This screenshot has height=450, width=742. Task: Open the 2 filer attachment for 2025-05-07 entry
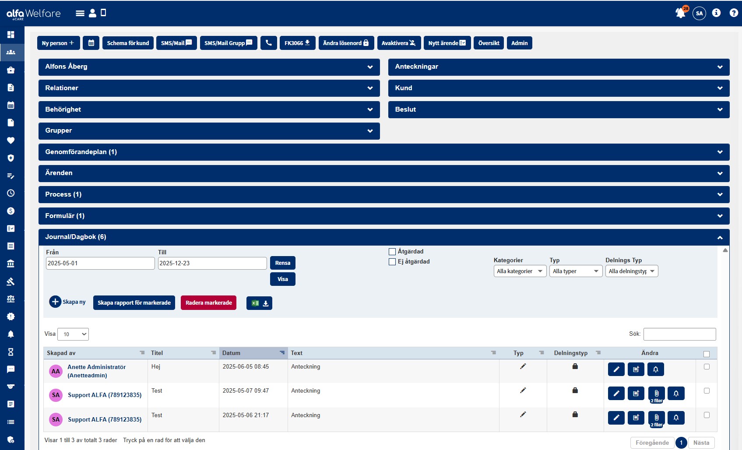[656, 394]
